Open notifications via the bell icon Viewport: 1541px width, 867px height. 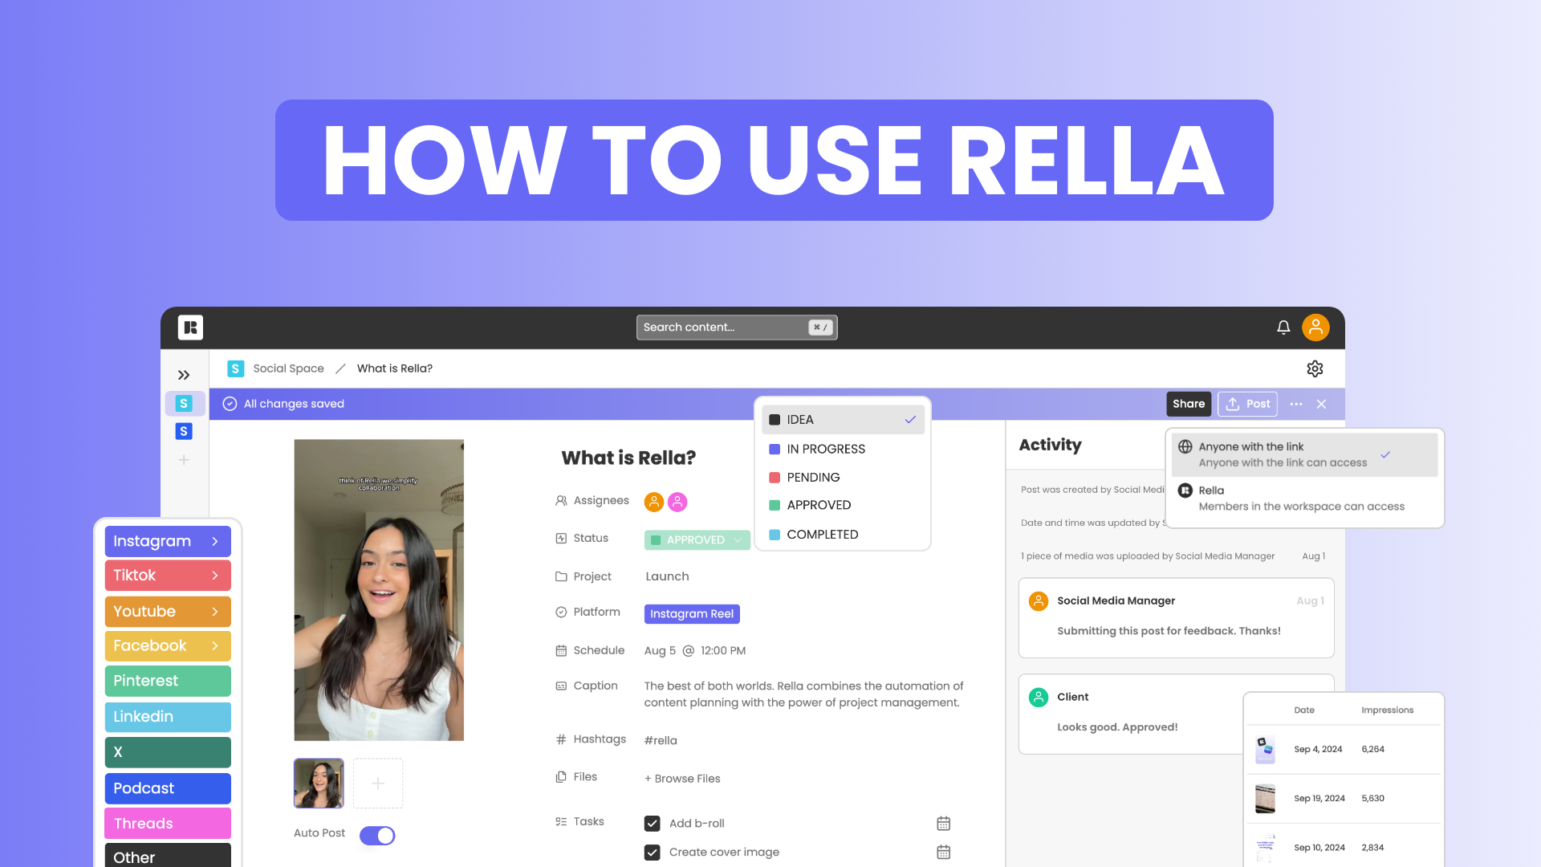point(1283,327)
